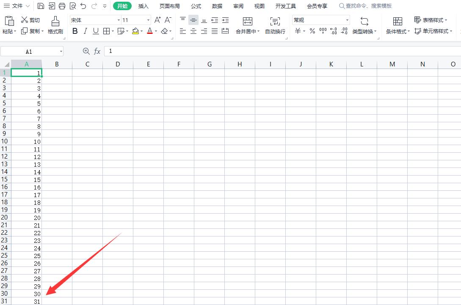Align cell content to bottom

click(x=204, y=20)
